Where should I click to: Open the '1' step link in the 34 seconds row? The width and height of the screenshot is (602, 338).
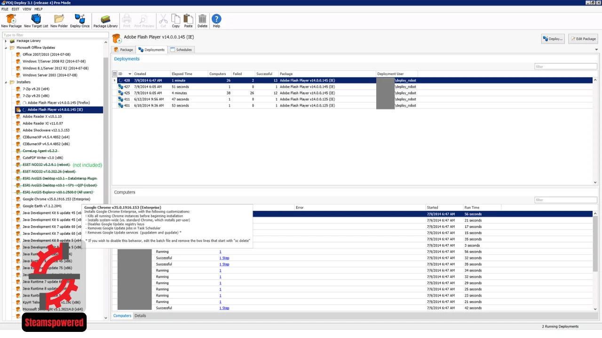(220, 270)
